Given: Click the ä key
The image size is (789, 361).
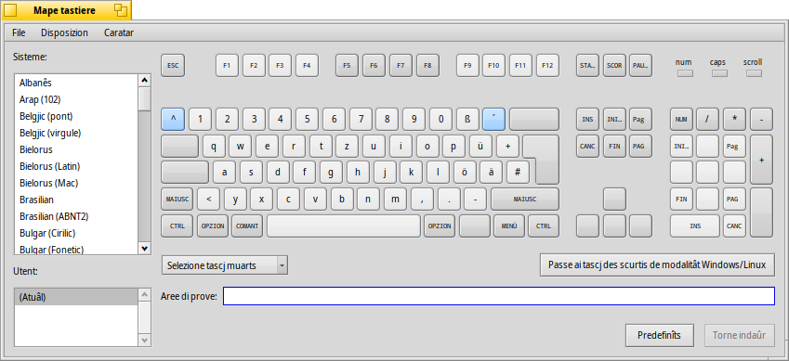Looking at the screenshot, I should [491, 173].
